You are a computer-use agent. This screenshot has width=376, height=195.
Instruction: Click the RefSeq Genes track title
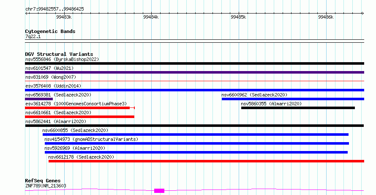[43, 181]
